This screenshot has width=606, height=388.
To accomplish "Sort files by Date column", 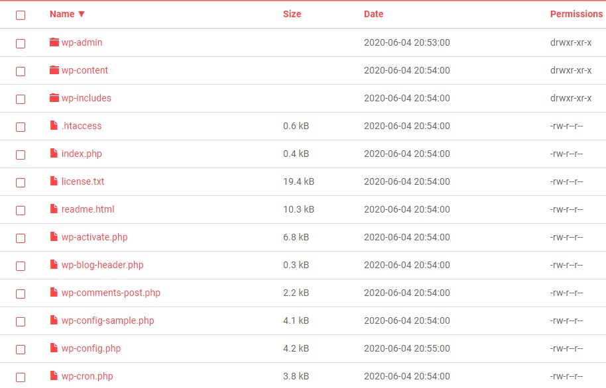I will pos(373,14).
